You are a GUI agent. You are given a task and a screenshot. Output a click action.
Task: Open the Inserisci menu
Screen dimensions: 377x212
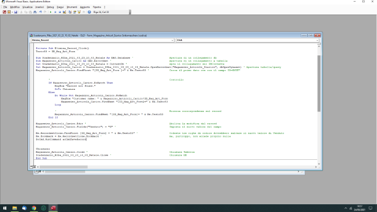pos(39,7)
